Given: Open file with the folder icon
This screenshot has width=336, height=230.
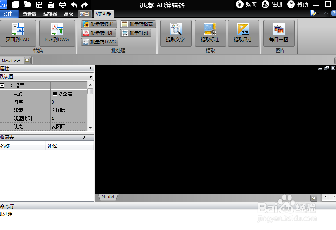Looking at the screenshot, I should pyautogui.click(x=28, y=4).
